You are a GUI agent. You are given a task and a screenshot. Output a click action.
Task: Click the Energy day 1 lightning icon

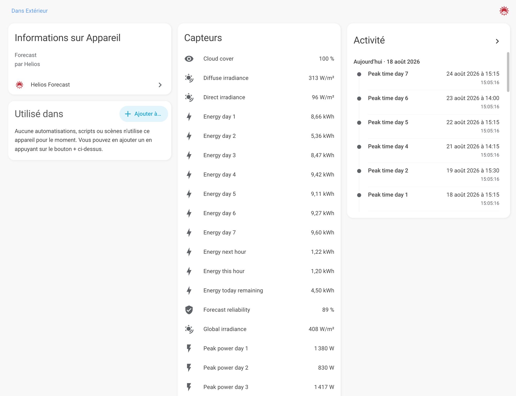pyautogui.click(x=189, y=117)
